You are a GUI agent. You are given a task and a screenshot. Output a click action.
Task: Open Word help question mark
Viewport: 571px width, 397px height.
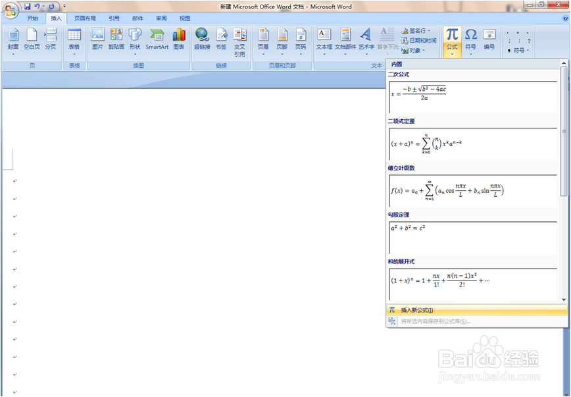566,18
